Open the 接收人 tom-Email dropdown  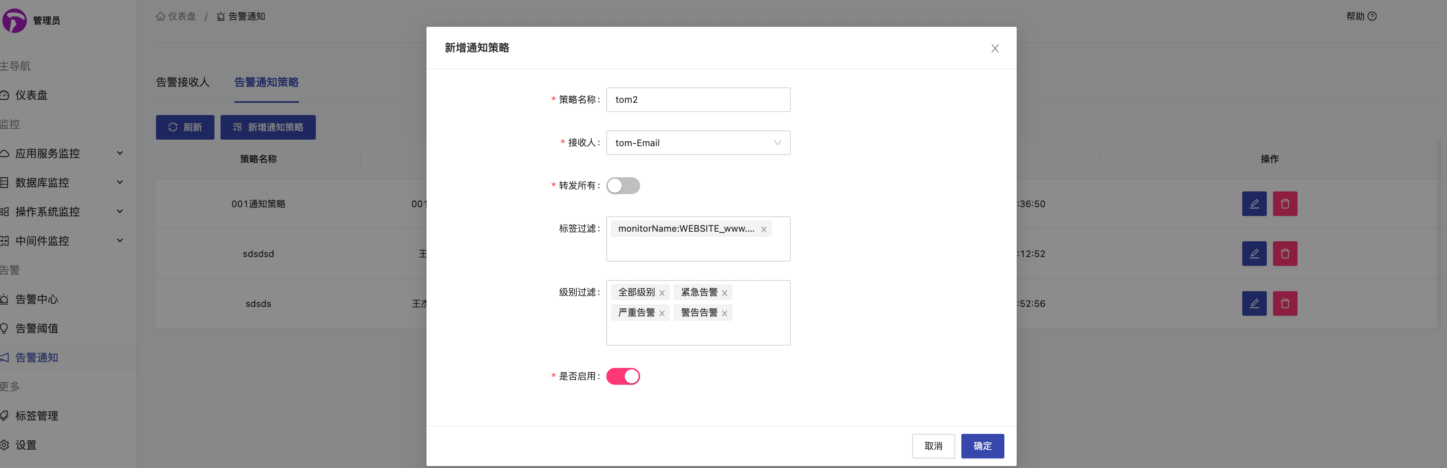point(698,143)
